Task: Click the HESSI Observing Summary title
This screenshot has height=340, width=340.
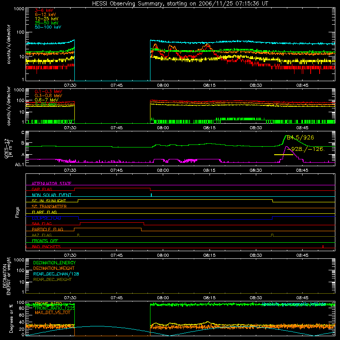Action: click(180, 4)
